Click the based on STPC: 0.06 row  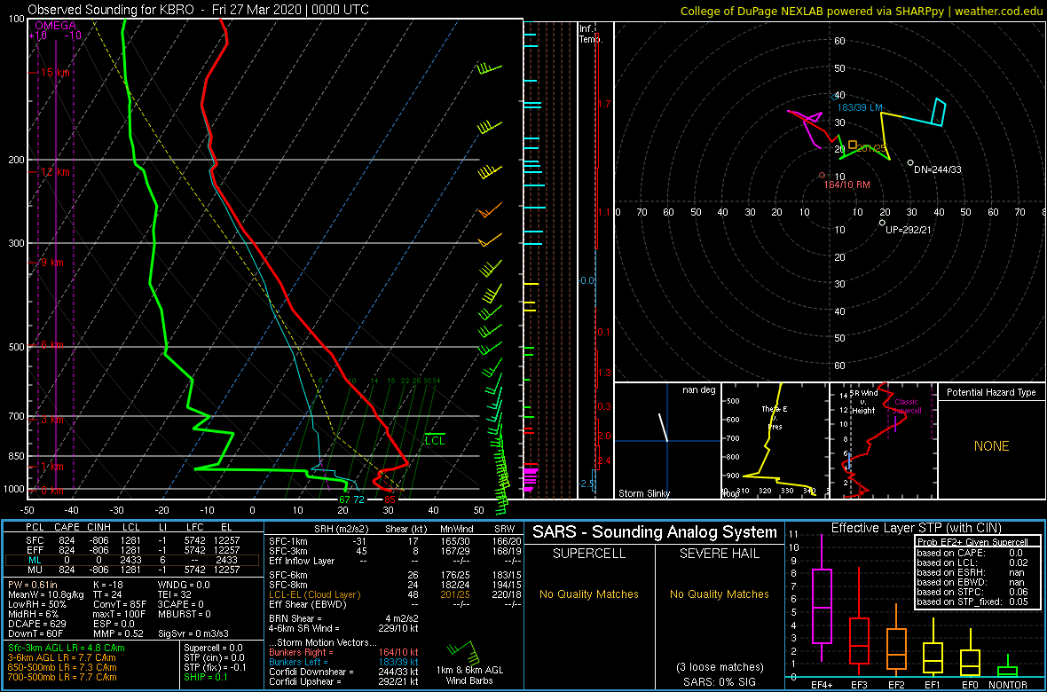(973, 593)
